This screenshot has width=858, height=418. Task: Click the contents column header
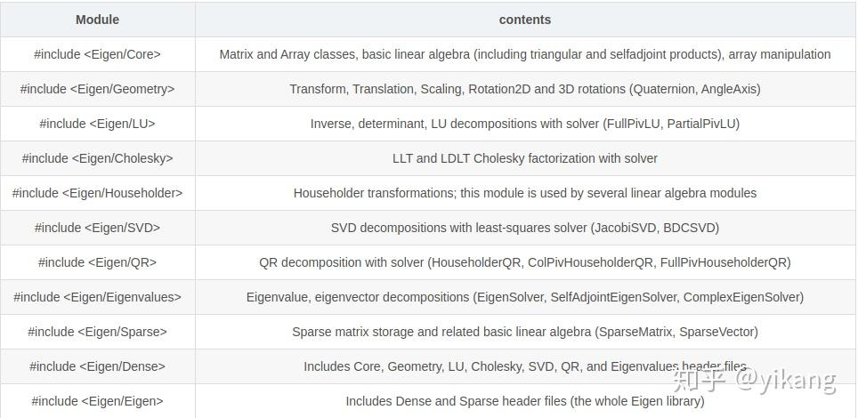click(x=524, y=20)
